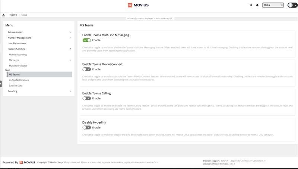Click TopOrg breadcrumb link
298x169 pixels.
[x=13, y=15]
